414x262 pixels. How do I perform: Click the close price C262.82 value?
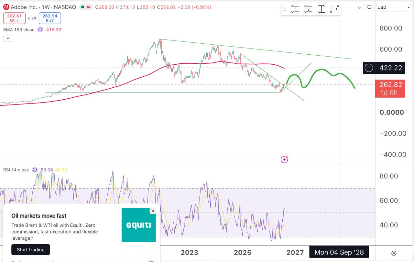click(x=166, y=7)
